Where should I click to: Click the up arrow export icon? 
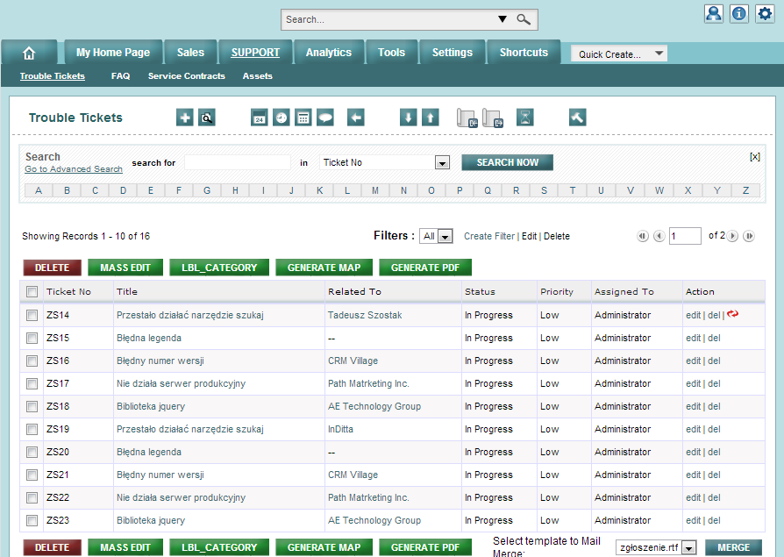click(x=430, y=118)
